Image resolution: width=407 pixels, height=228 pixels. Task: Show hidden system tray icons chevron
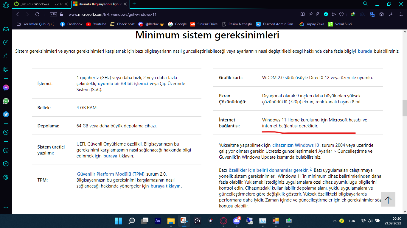click(x=334, y=221)
